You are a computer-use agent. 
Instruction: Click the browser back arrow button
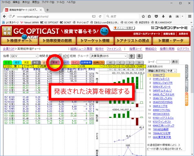coord(5,16)
